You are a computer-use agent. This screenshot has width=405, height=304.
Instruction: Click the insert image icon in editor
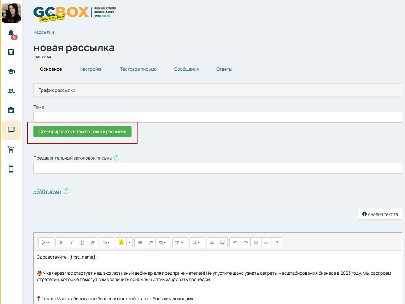tap(222, 243)
